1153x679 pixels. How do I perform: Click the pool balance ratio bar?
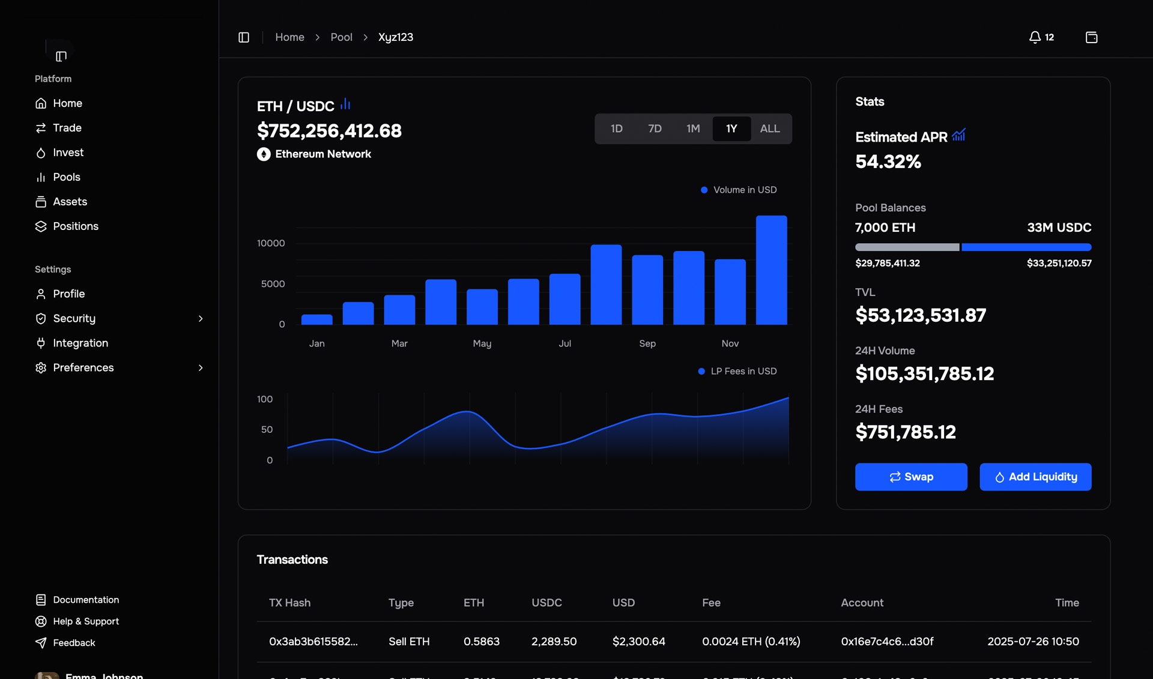pyautogui.click(x=973, y=247)
